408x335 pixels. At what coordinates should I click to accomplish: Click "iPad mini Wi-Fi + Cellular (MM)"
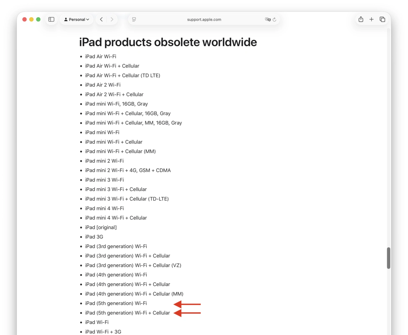[120, 151]
